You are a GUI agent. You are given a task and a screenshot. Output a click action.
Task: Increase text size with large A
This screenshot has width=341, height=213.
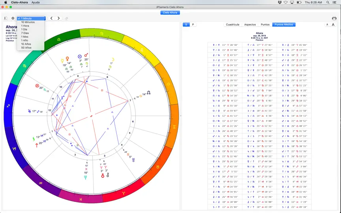(x=333, y=24)
